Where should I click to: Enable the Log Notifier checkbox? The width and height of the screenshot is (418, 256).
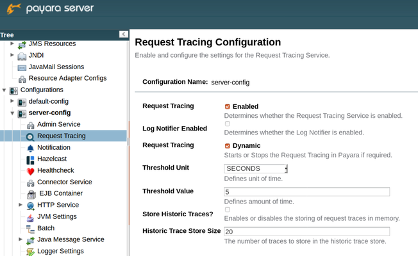228,124
